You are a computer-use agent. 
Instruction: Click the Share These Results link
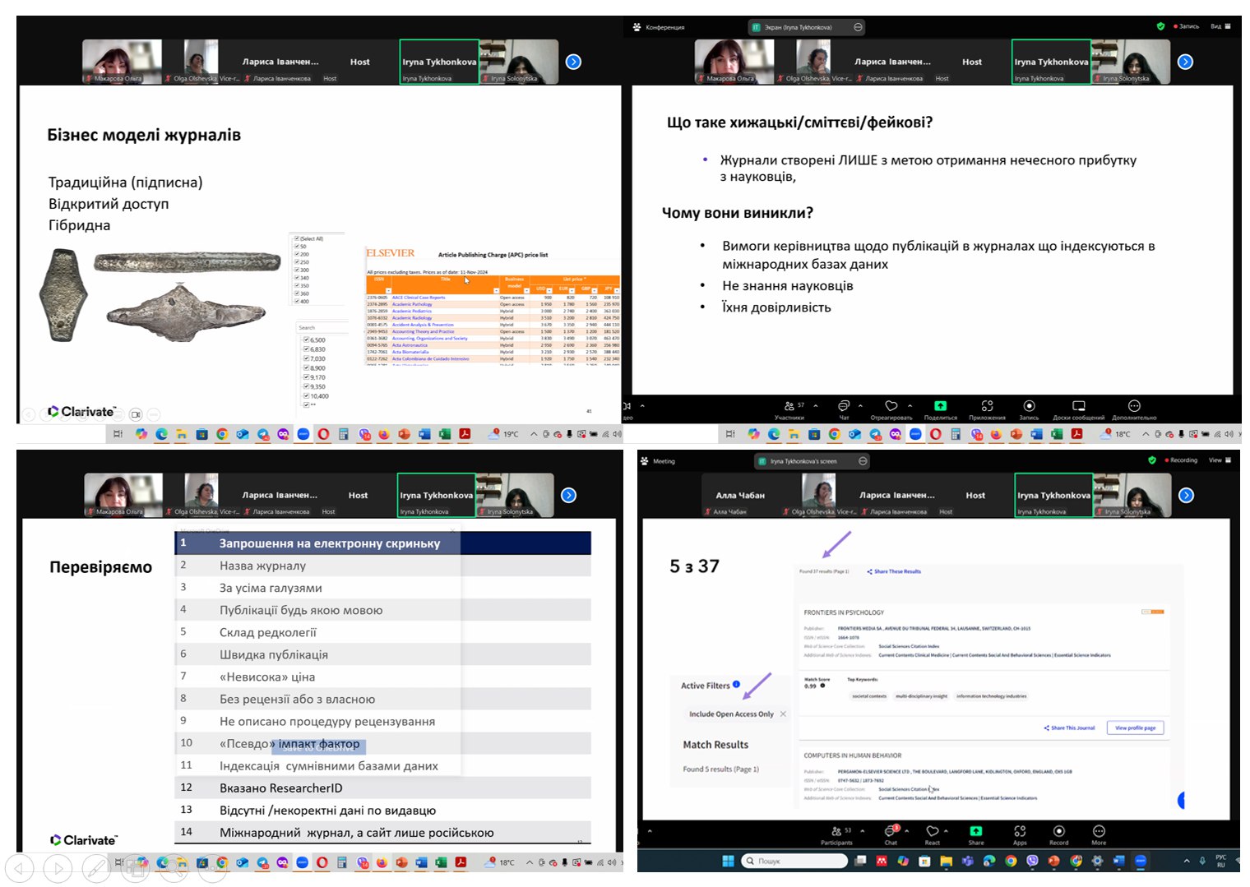coord(894,571)
